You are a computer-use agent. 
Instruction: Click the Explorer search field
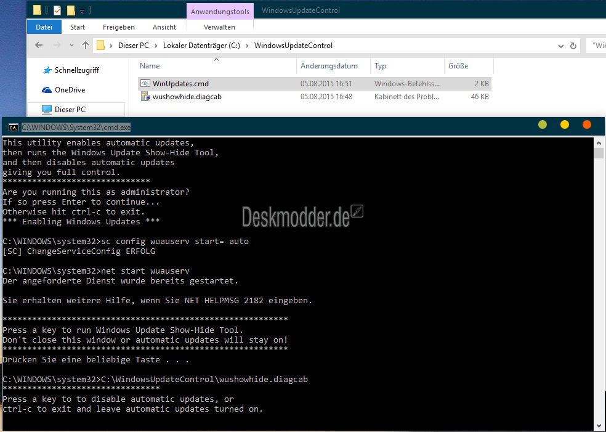coord(596,46)
